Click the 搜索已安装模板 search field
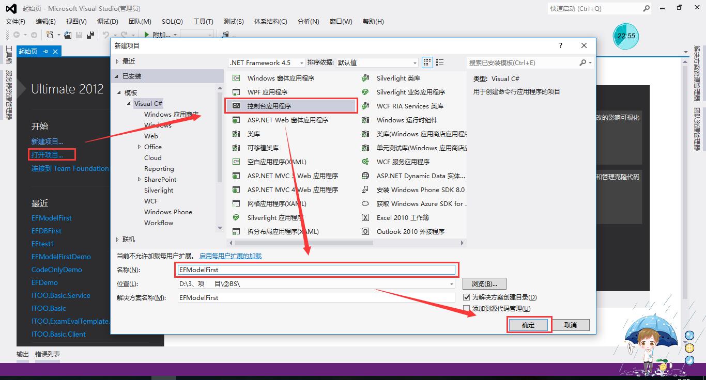The width and height of the screenshot is (706, 380). 522,62
